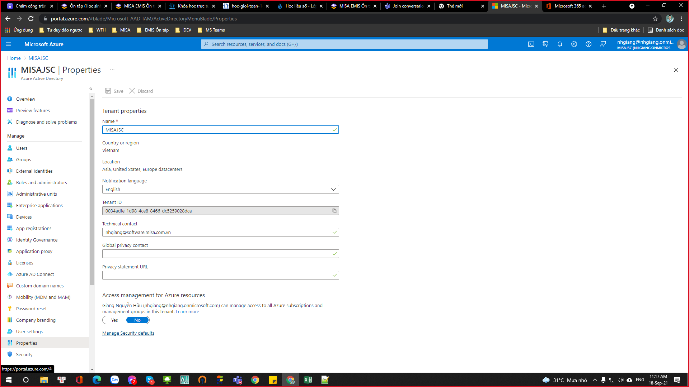Open the portal hamburger menu
689x387 pixels.
pos(9,44)
